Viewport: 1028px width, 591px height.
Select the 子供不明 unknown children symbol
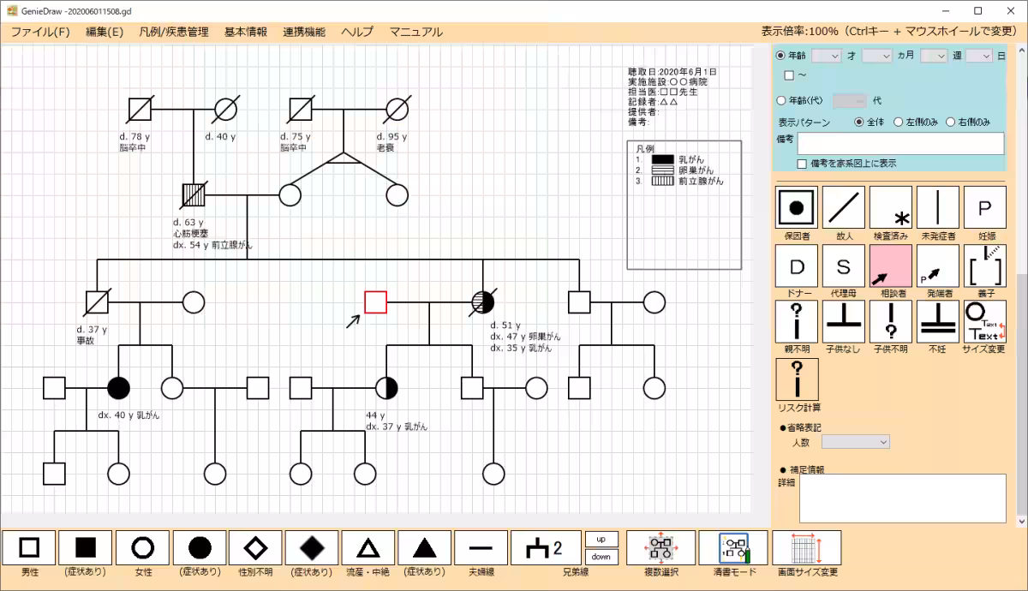point(891,322)
